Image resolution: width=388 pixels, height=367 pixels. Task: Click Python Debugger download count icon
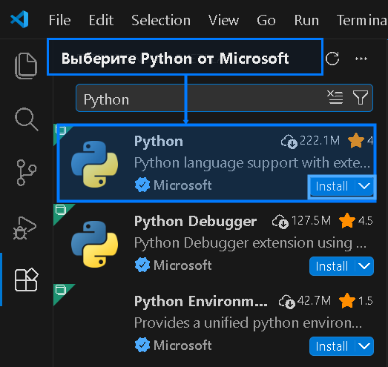[x=280, y=222]
